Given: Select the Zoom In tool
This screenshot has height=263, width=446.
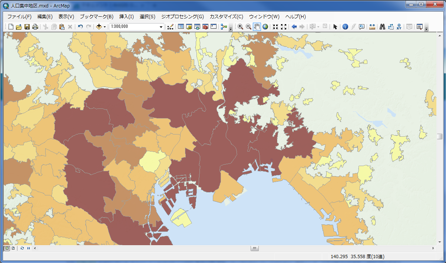Looking at the screenshot, I should [240, 26].
